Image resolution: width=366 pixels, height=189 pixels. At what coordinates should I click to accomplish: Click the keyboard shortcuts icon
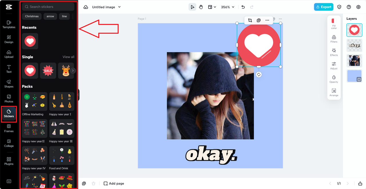[9, 181]
